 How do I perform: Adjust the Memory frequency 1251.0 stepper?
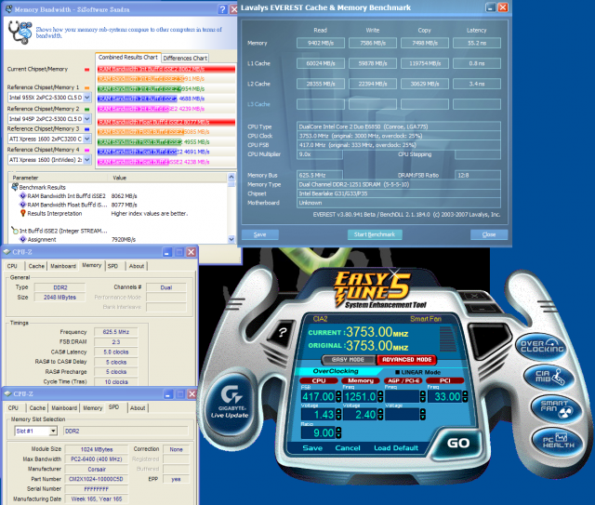click(x=380, y=397)
